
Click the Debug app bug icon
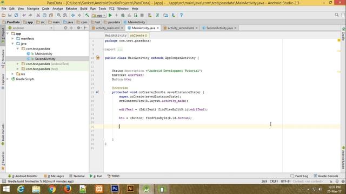coord(123,15)
